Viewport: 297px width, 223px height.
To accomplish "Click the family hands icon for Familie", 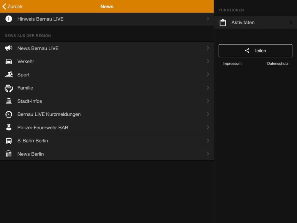I will [9, 88].
